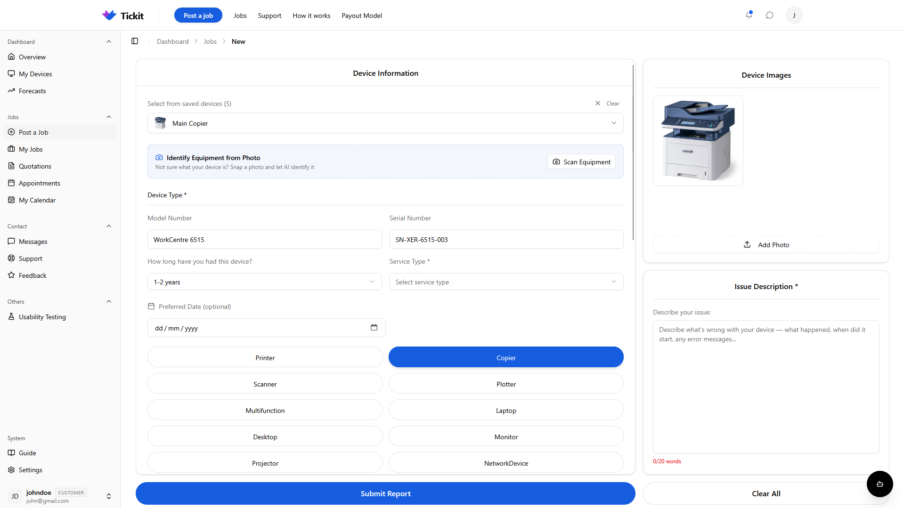Click the floating cart button bottom right
The width and height of the screenshot is (904, 508).
click(879, 484)
